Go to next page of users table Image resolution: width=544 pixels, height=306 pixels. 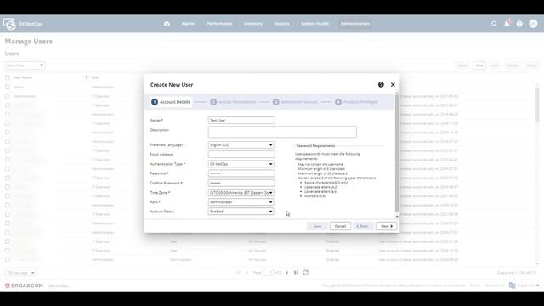point(287,273)
